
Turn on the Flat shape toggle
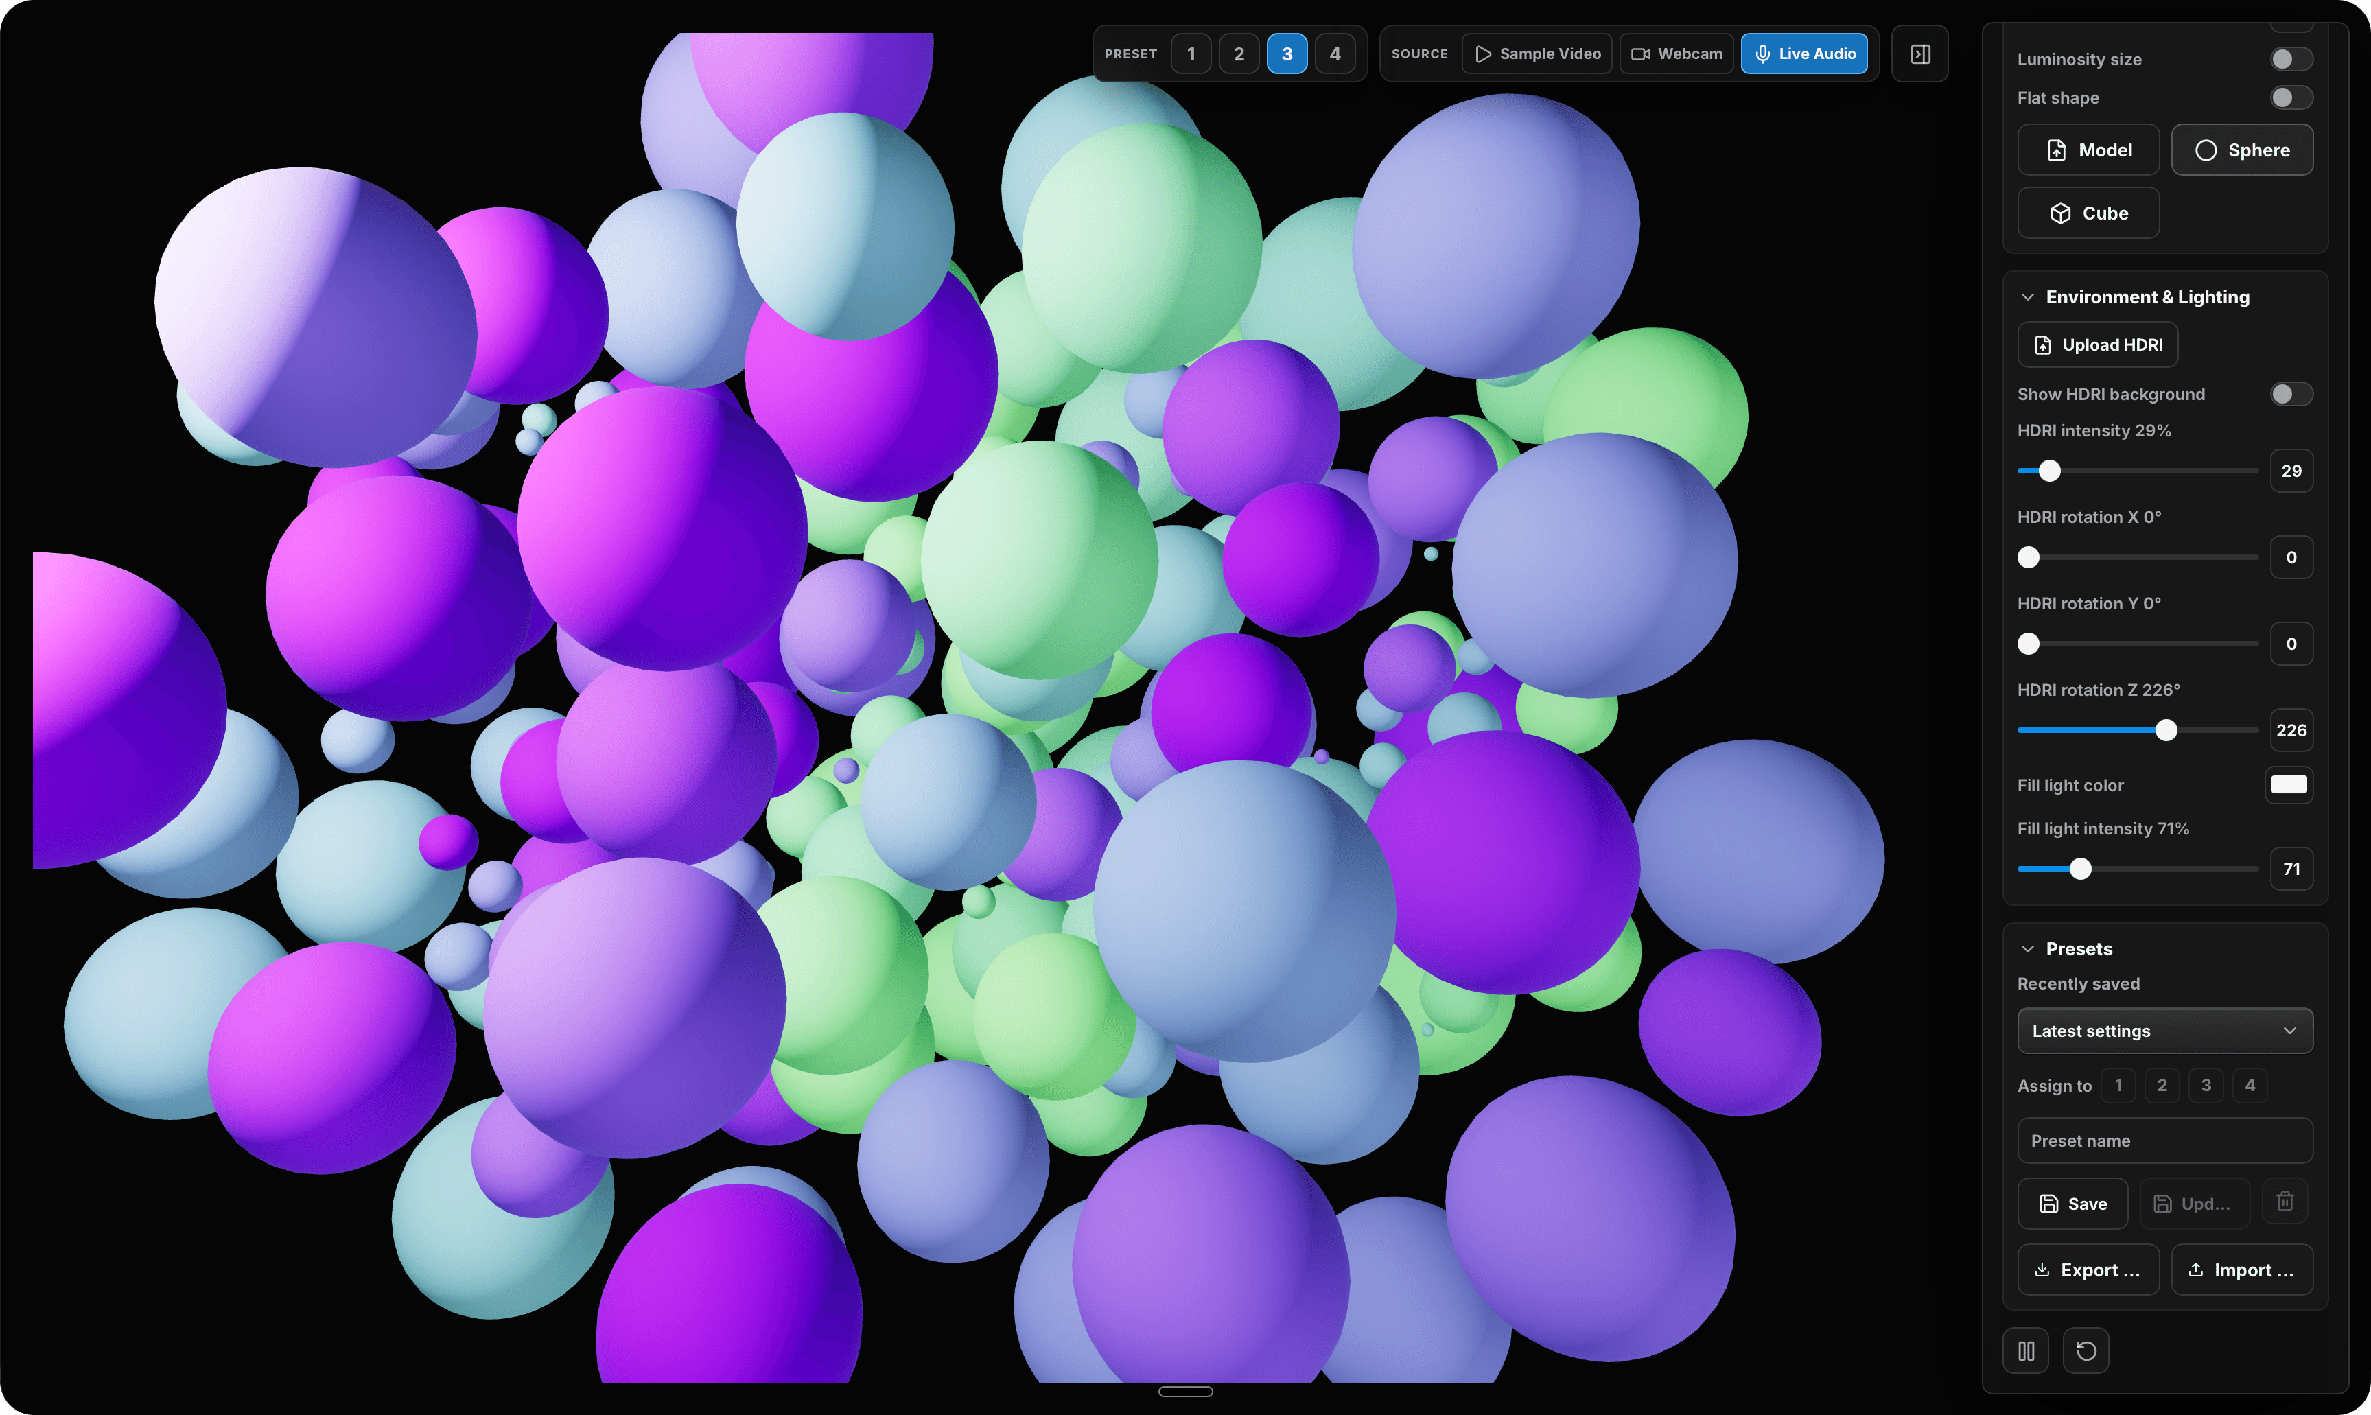point(2291,97)
